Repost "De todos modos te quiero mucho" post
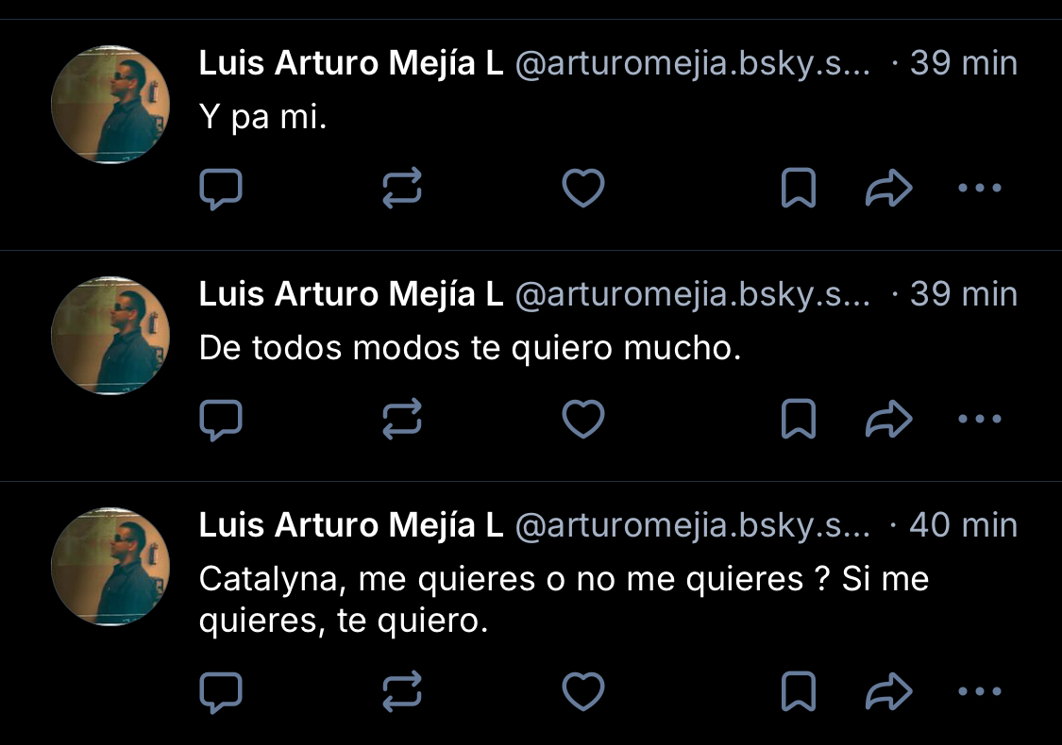 [x=402, y=421]
